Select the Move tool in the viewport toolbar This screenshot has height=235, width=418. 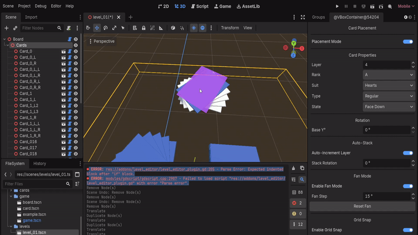coord(97,28)
